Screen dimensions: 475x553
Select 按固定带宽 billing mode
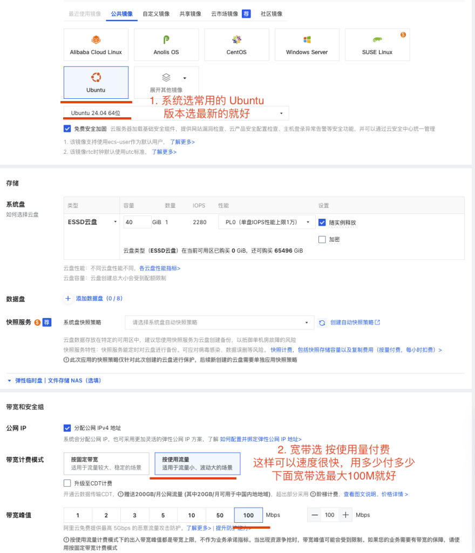point(106,463)
